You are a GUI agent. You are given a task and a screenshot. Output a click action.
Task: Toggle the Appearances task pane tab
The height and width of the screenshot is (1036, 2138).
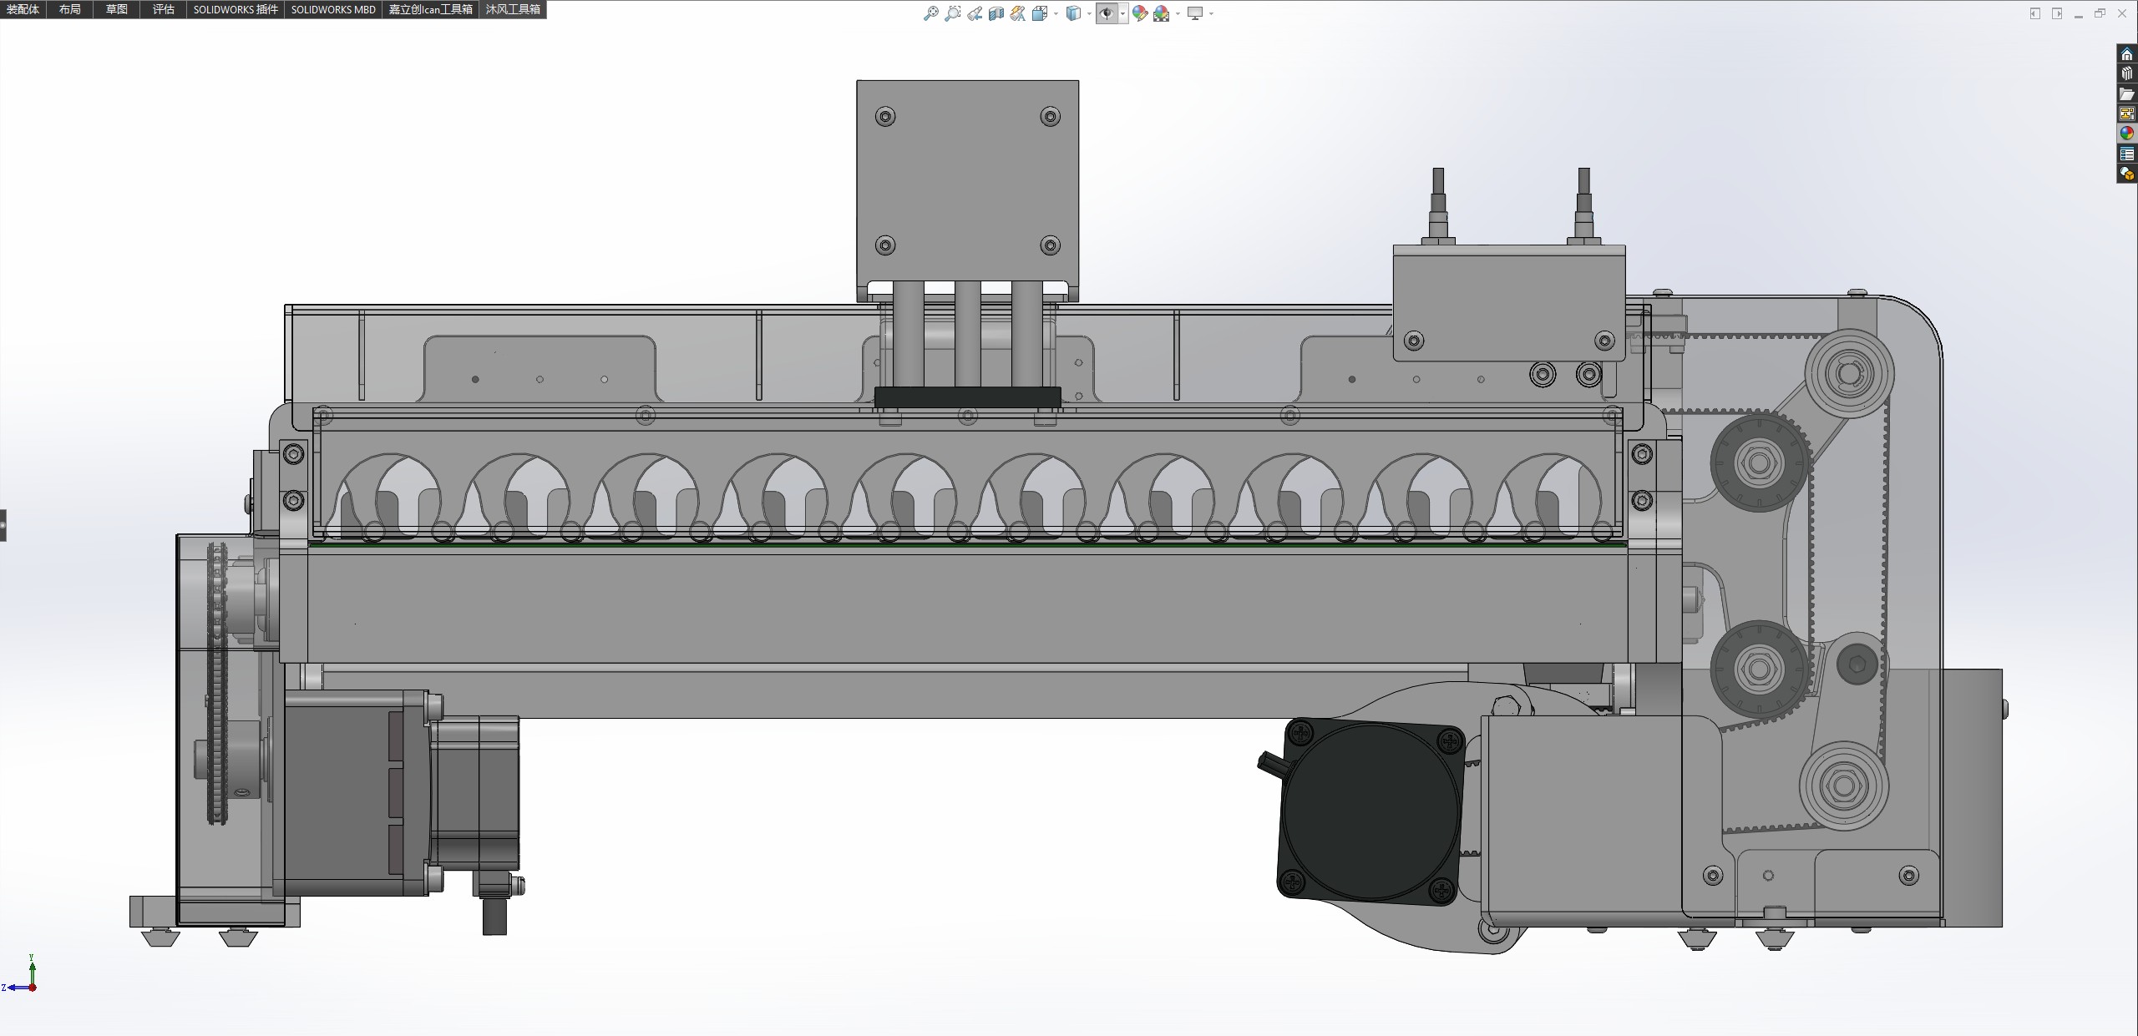point(2126,134)
